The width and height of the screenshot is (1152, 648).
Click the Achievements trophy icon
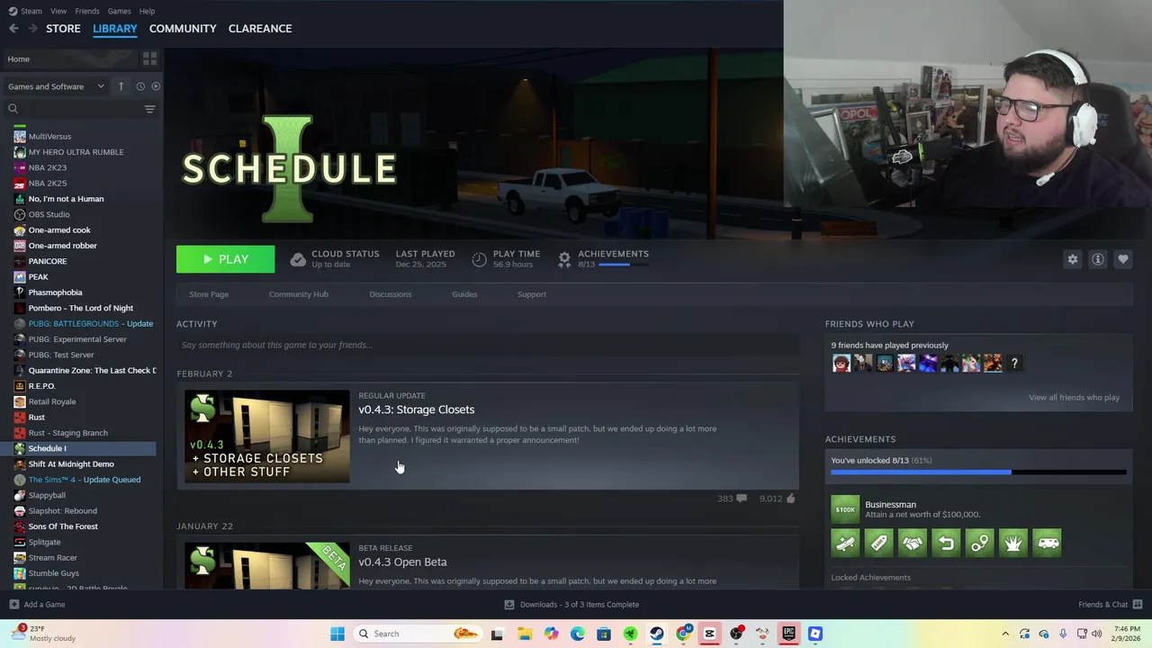pos(564,259)
